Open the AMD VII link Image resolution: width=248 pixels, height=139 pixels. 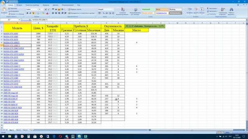tap(7, 90)
